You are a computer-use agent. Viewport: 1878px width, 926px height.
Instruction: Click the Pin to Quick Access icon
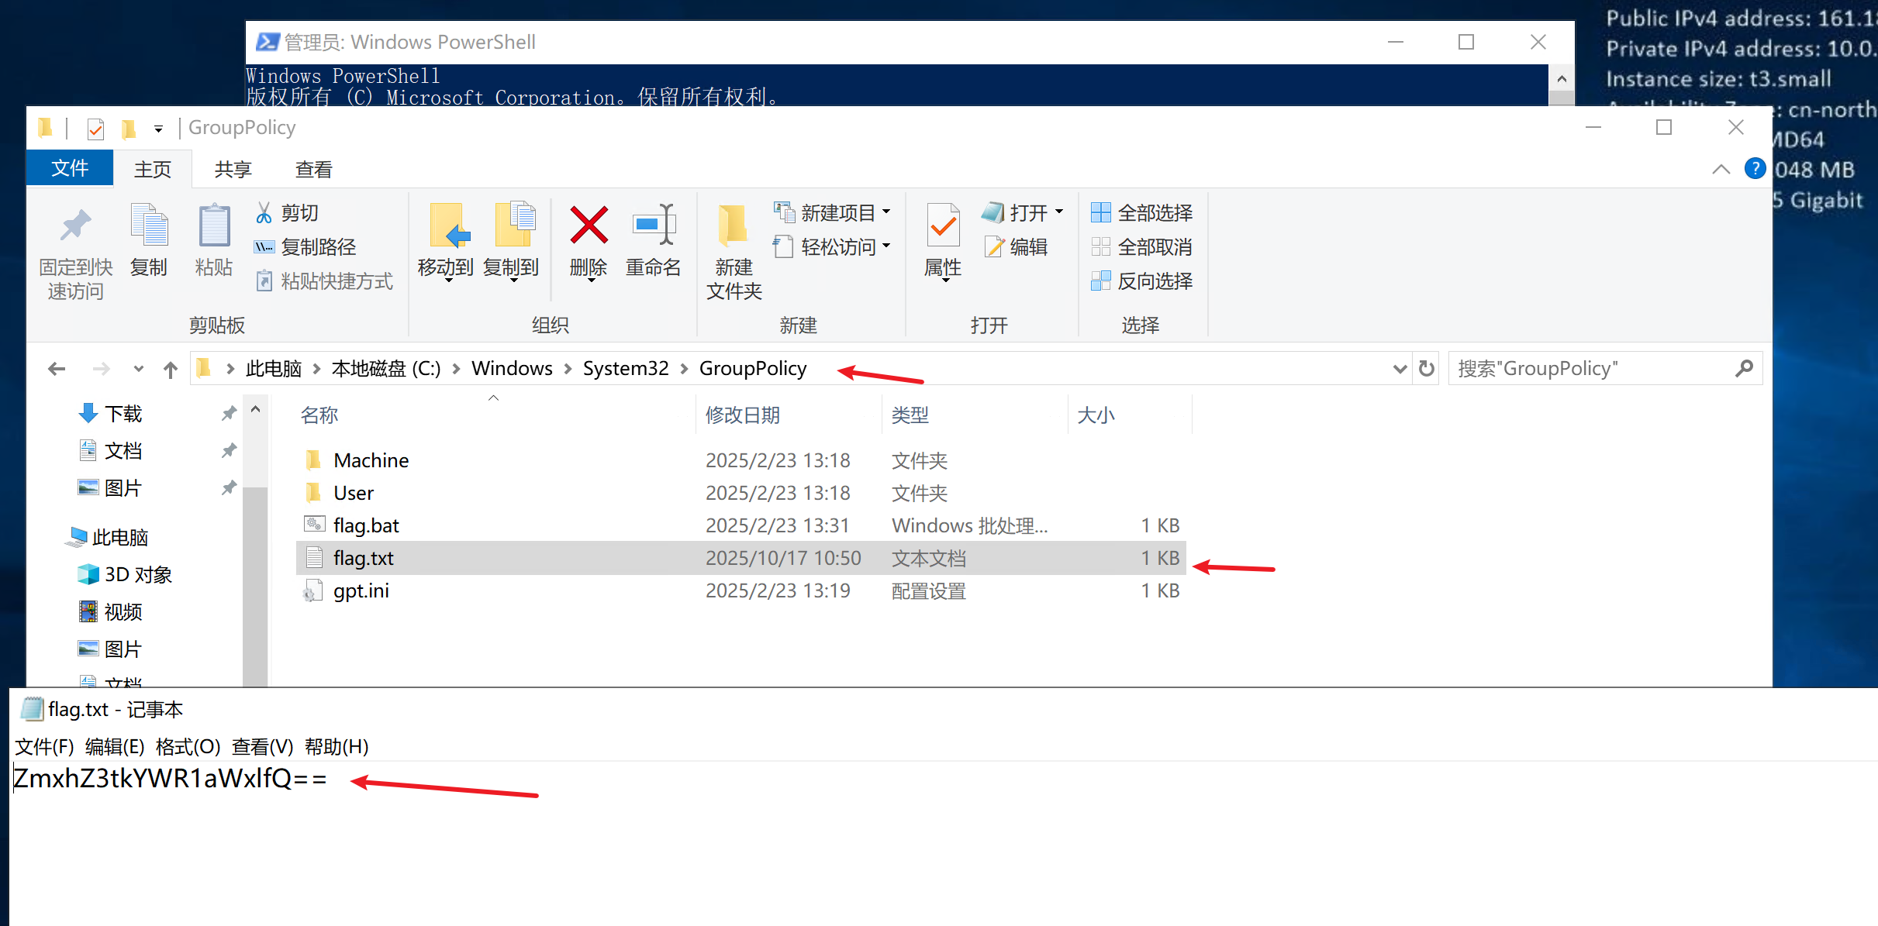(75, 225)
